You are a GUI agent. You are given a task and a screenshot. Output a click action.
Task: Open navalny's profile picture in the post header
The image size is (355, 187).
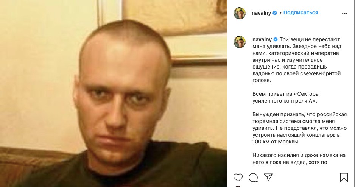tap(240, 13)
